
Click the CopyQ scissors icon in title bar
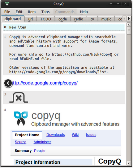(7, 3)
